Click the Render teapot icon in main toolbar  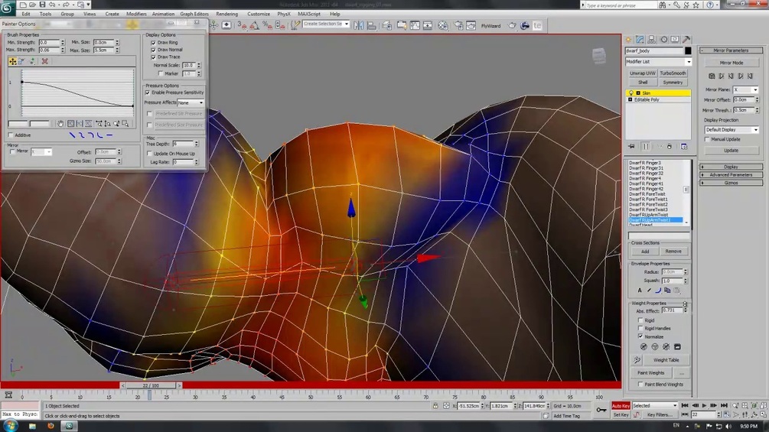512,25
